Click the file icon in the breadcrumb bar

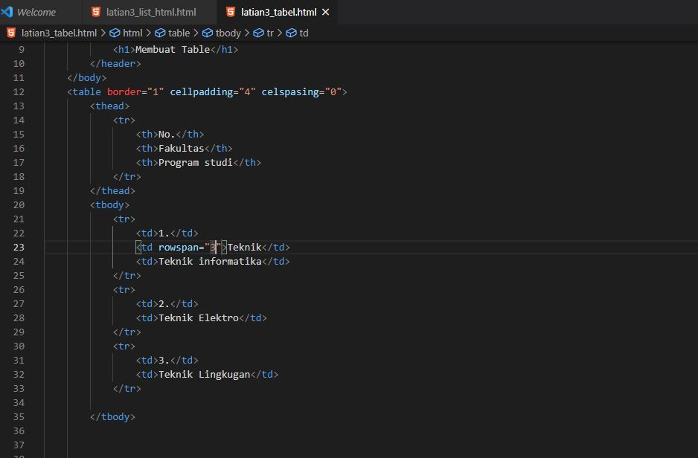click(x=10, y=33)
